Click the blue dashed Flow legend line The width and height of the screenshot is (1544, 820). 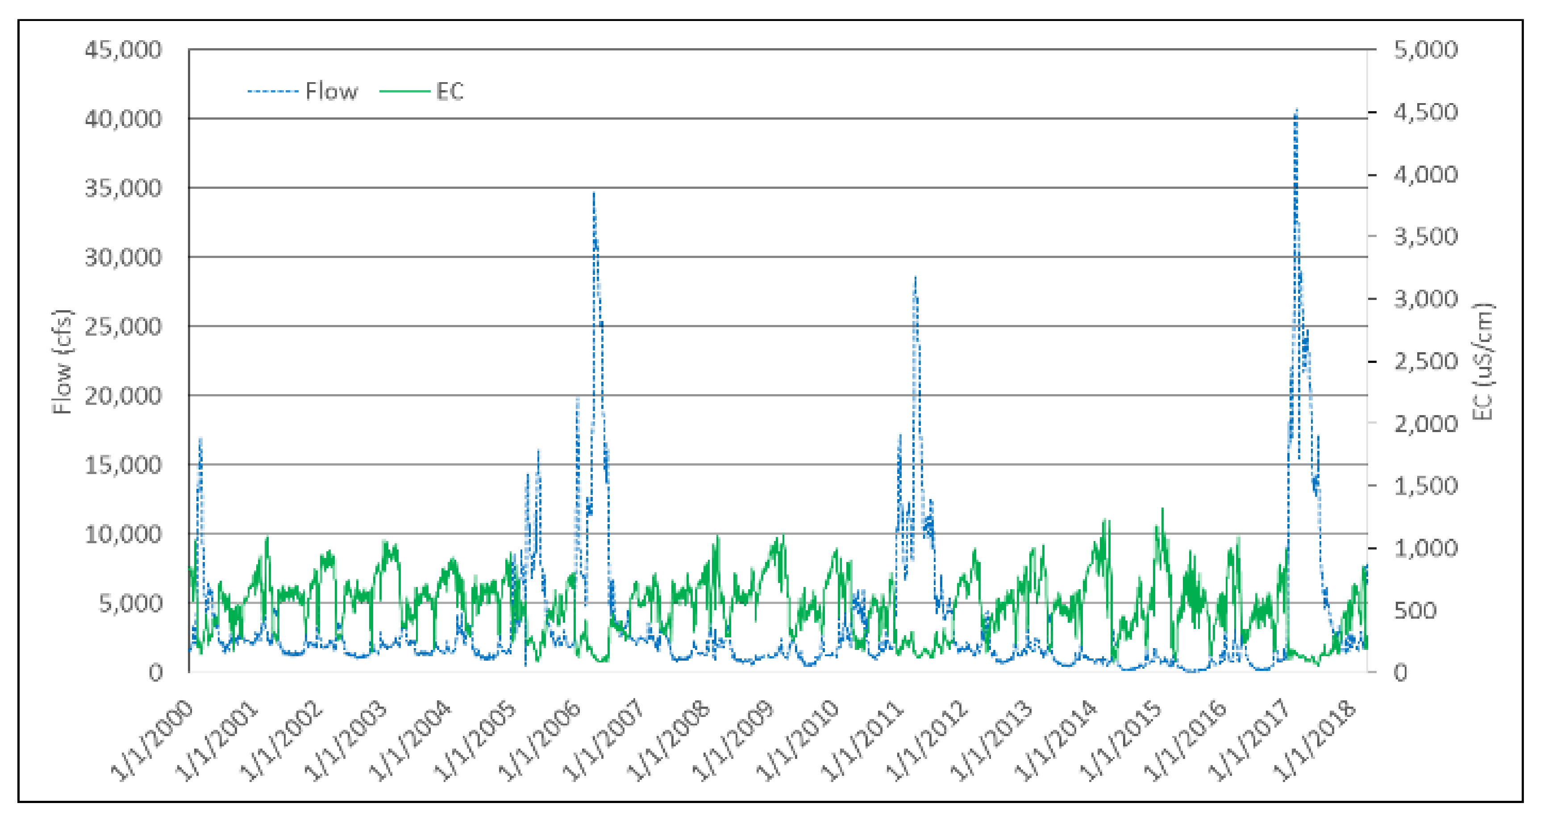tap(273, 92)
